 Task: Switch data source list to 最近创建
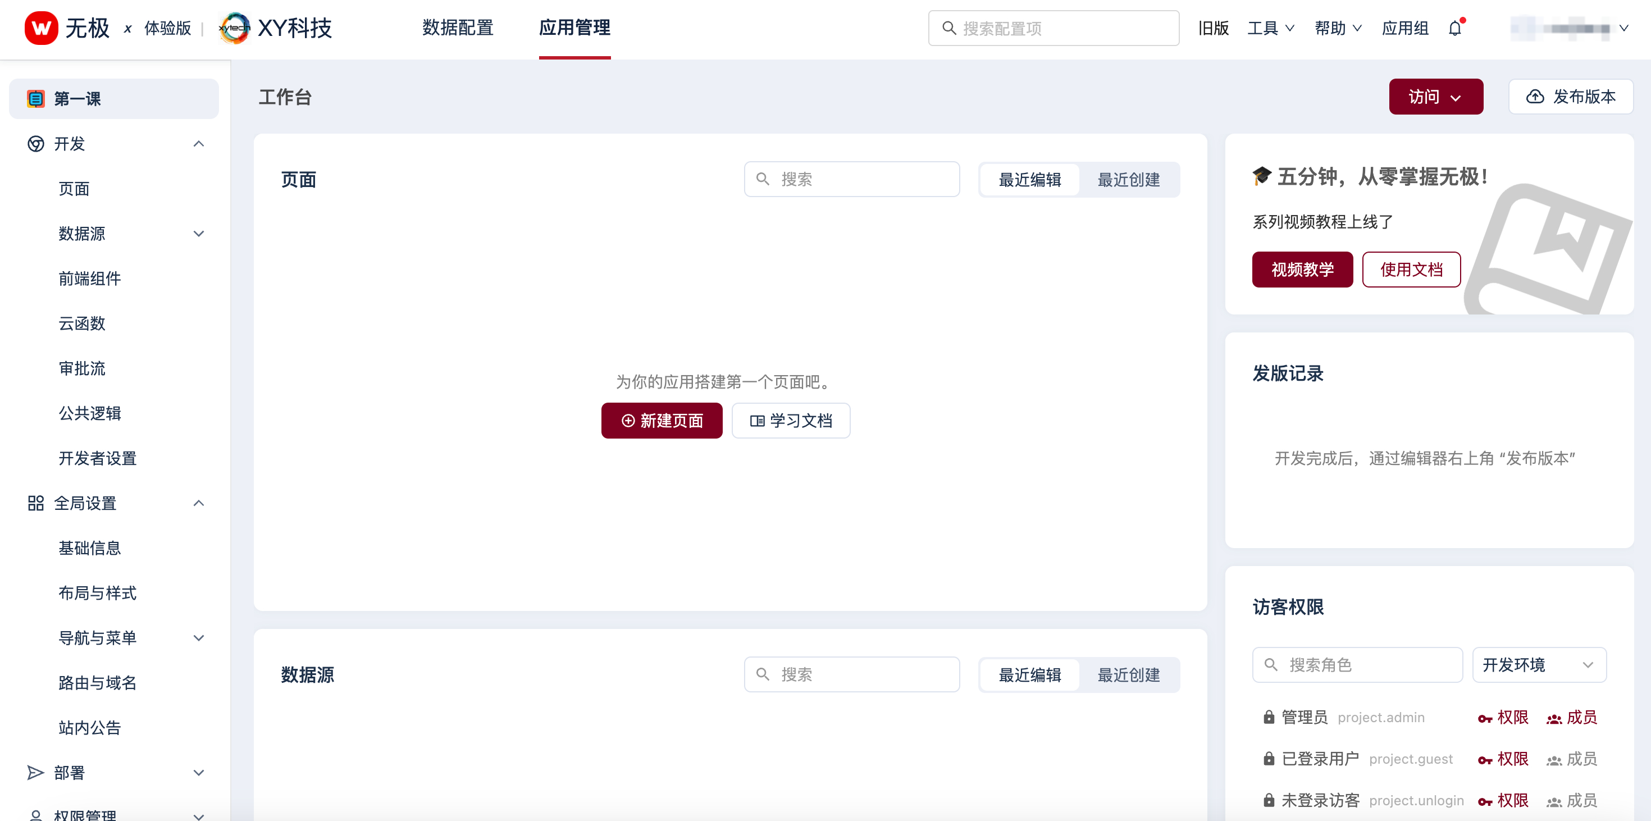coord(1128,675)
